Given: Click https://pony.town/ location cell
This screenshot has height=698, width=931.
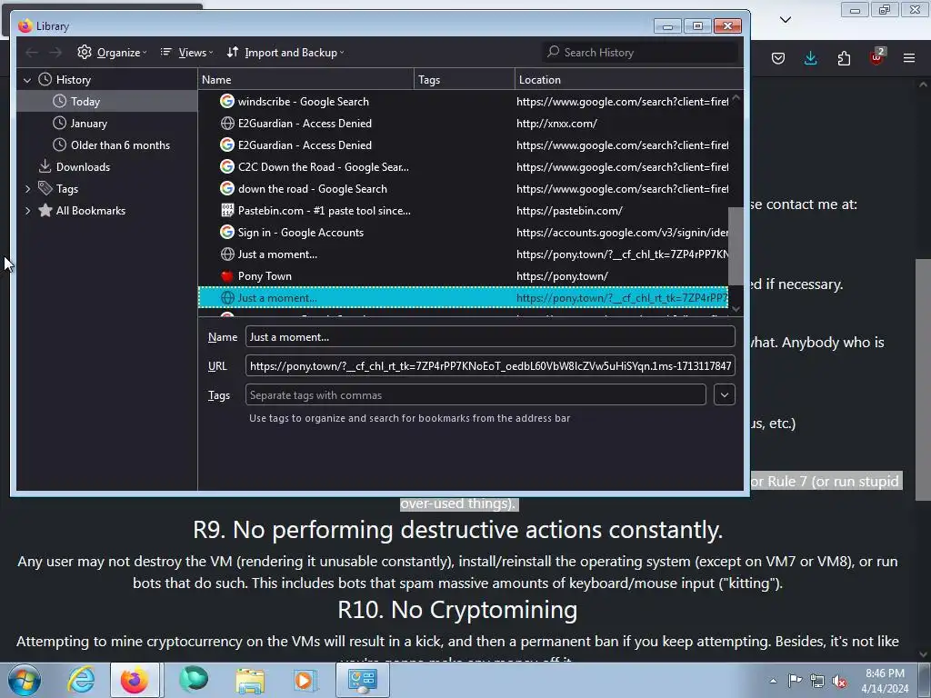Looking at the screenshot, I should coord(562,276).
